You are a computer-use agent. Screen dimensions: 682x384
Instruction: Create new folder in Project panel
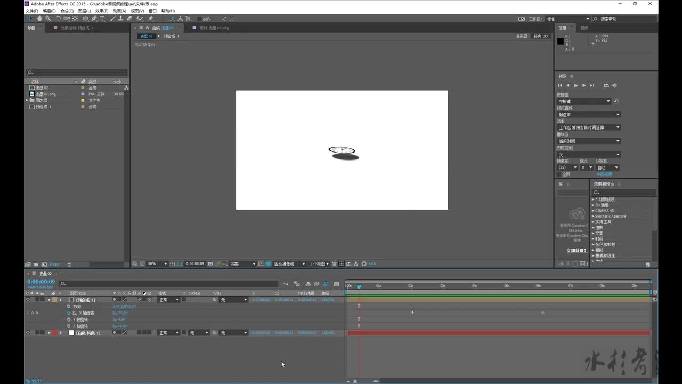(36, 265)
